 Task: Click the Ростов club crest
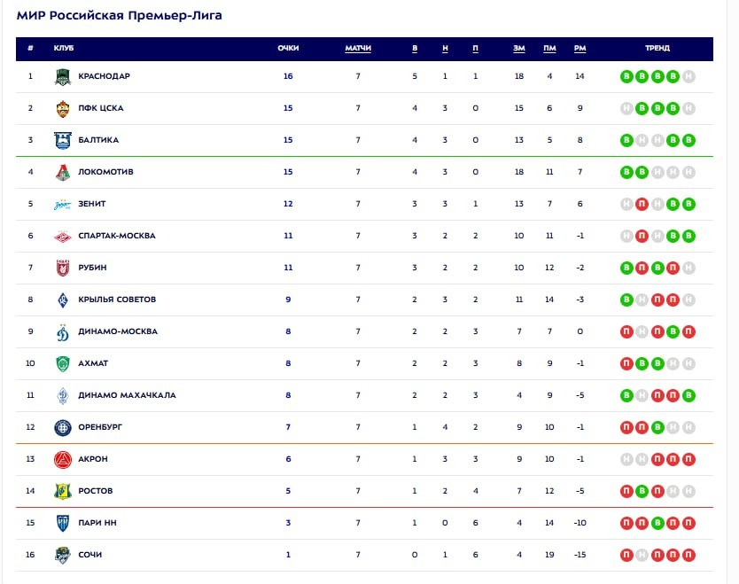63,491
